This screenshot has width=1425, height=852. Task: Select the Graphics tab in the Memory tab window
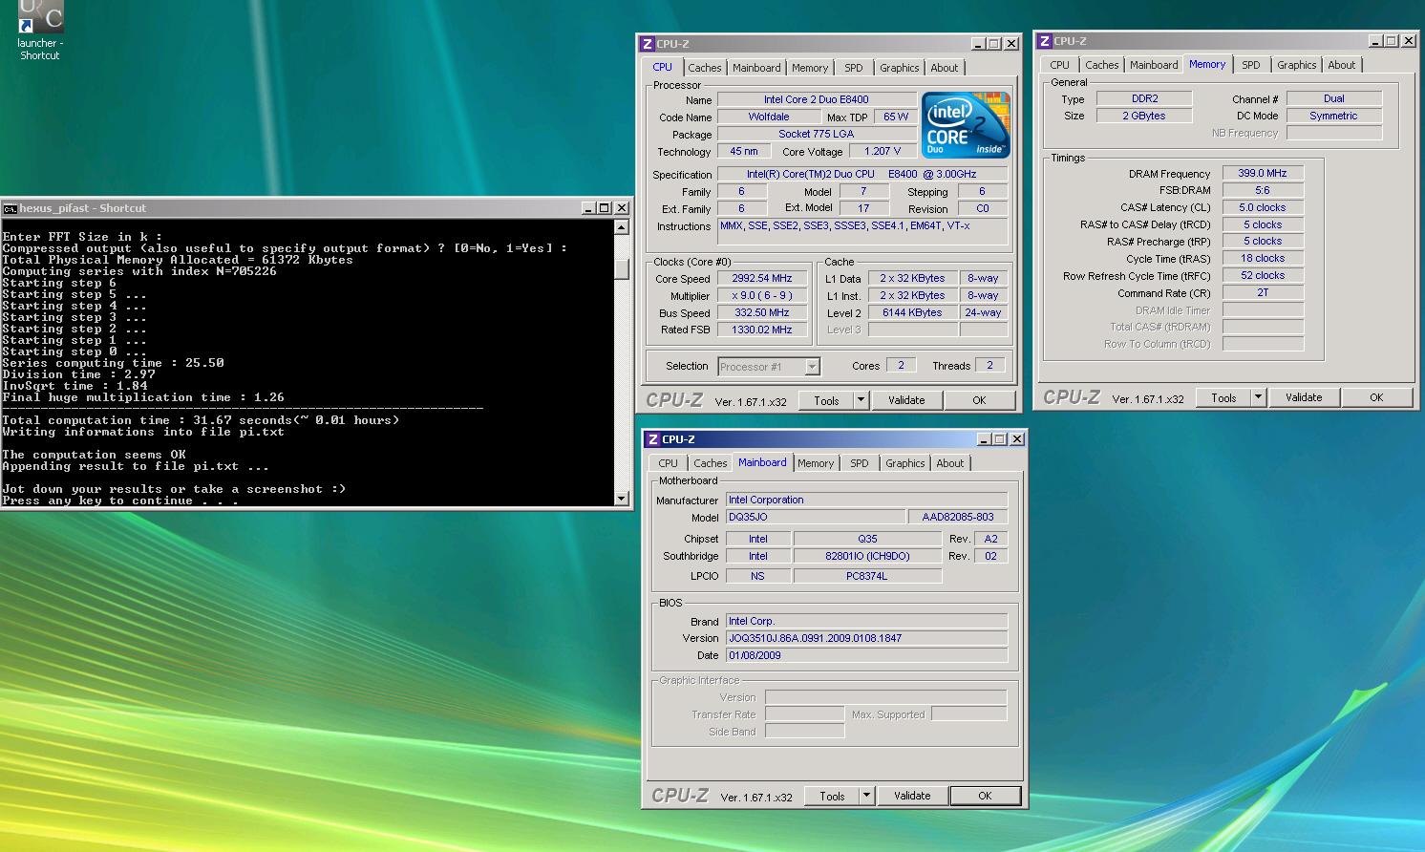coord(1297,65)
